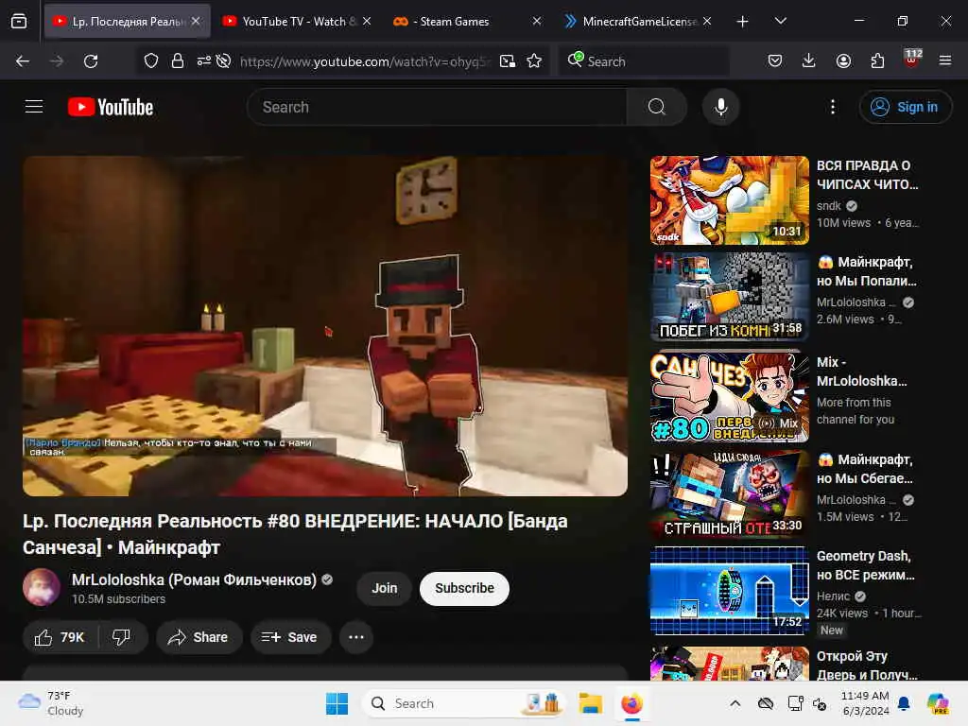Open Mix - MrLololoshka playlist thumbnail

(729, 396)
